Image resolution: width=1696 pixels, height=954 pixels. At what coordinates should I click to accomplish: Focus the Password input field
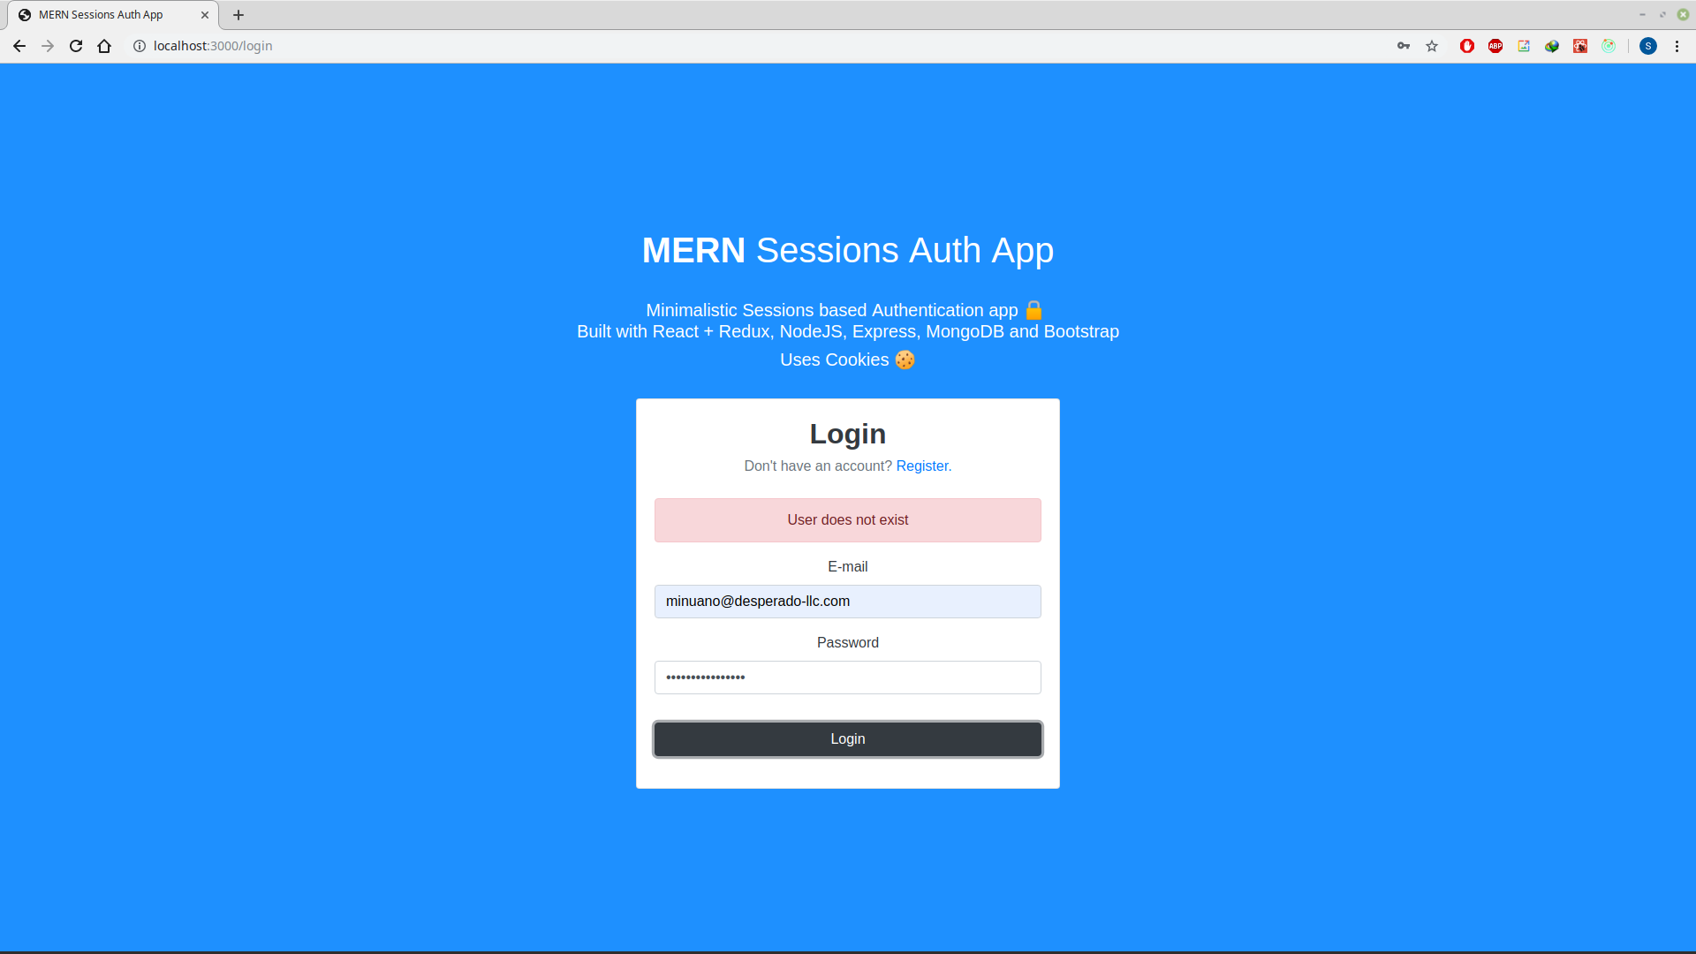tap(847, 678)
